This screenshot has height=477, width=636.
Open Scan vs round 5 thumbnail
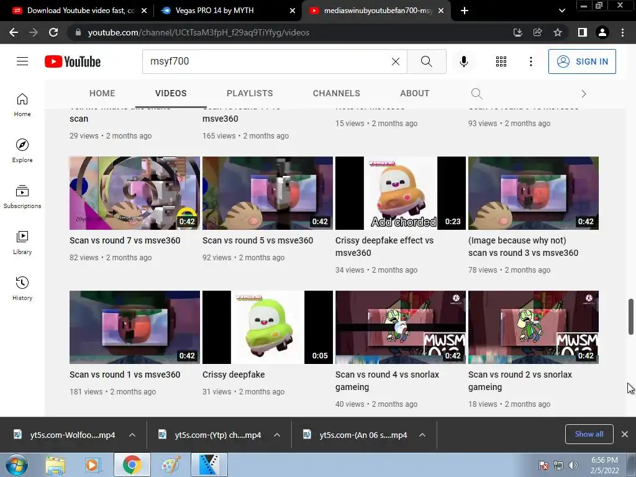(267, 193)
